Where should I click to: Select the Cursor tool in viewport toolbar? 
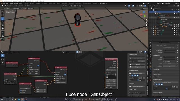click(x=3, y=15)
